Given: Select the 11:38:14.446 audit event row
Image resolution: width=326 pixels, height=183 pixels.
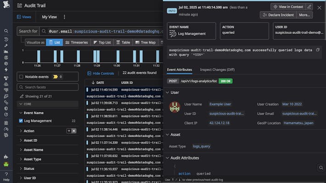Looking at the screenshot, I should coord(124,133).
